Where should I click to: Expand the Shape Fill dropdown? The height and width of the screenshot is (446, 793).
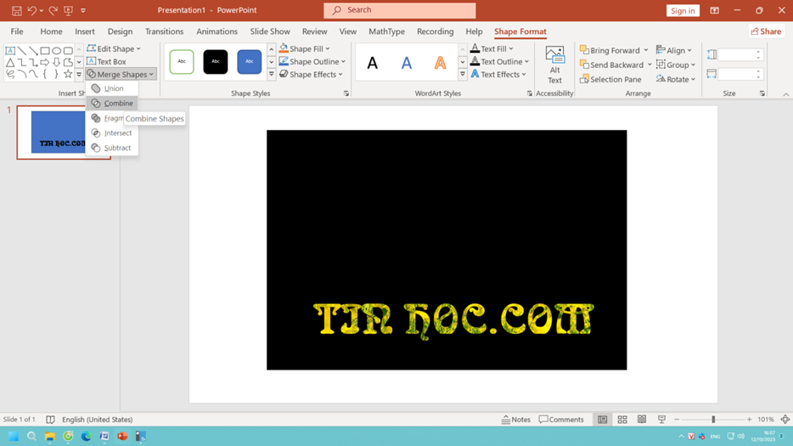[x=328, y=49]
